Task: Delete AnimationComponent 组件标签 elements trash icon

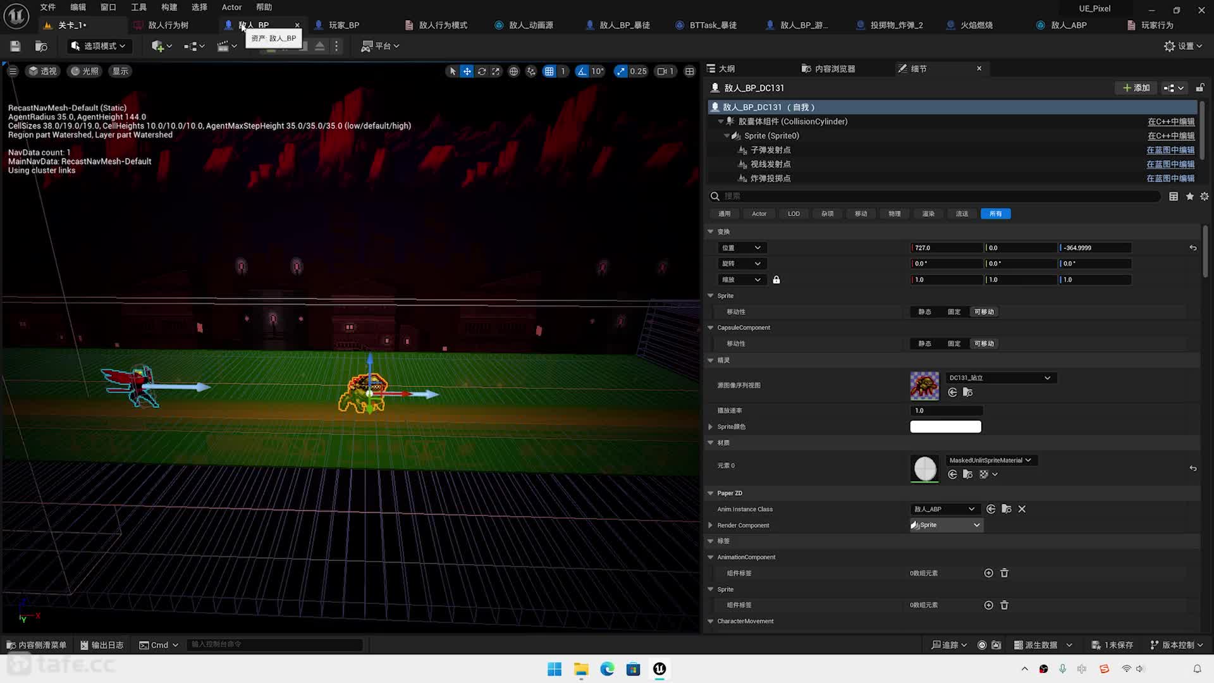Action: pos(1004,573)
